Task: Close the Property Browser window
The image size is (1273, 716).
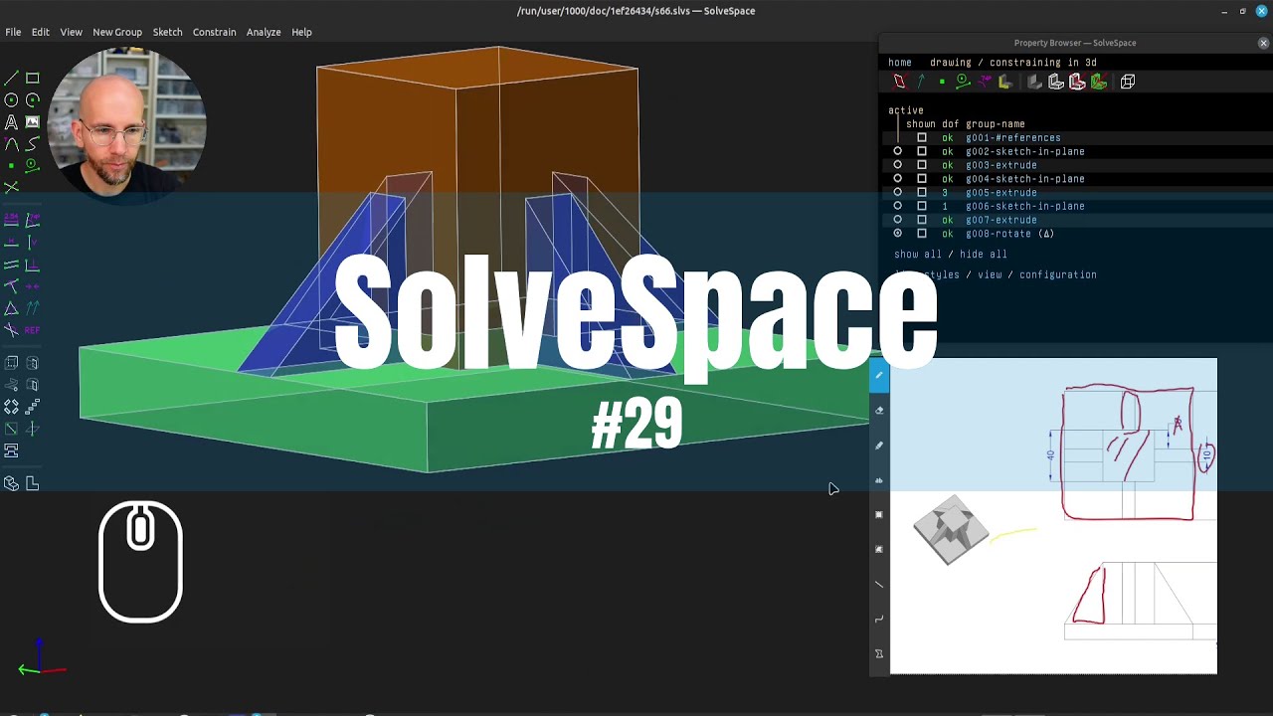Action: [1263, 43]
